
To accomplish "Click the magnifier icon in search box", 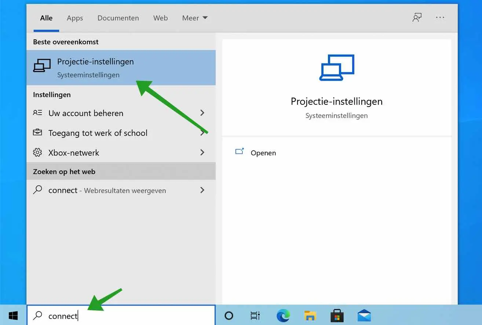I will [37, 315].
